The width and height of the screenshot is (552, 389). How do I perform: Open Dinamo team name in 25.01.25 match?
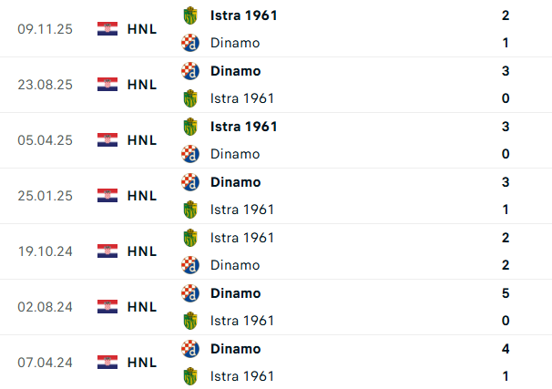point(235,182)
